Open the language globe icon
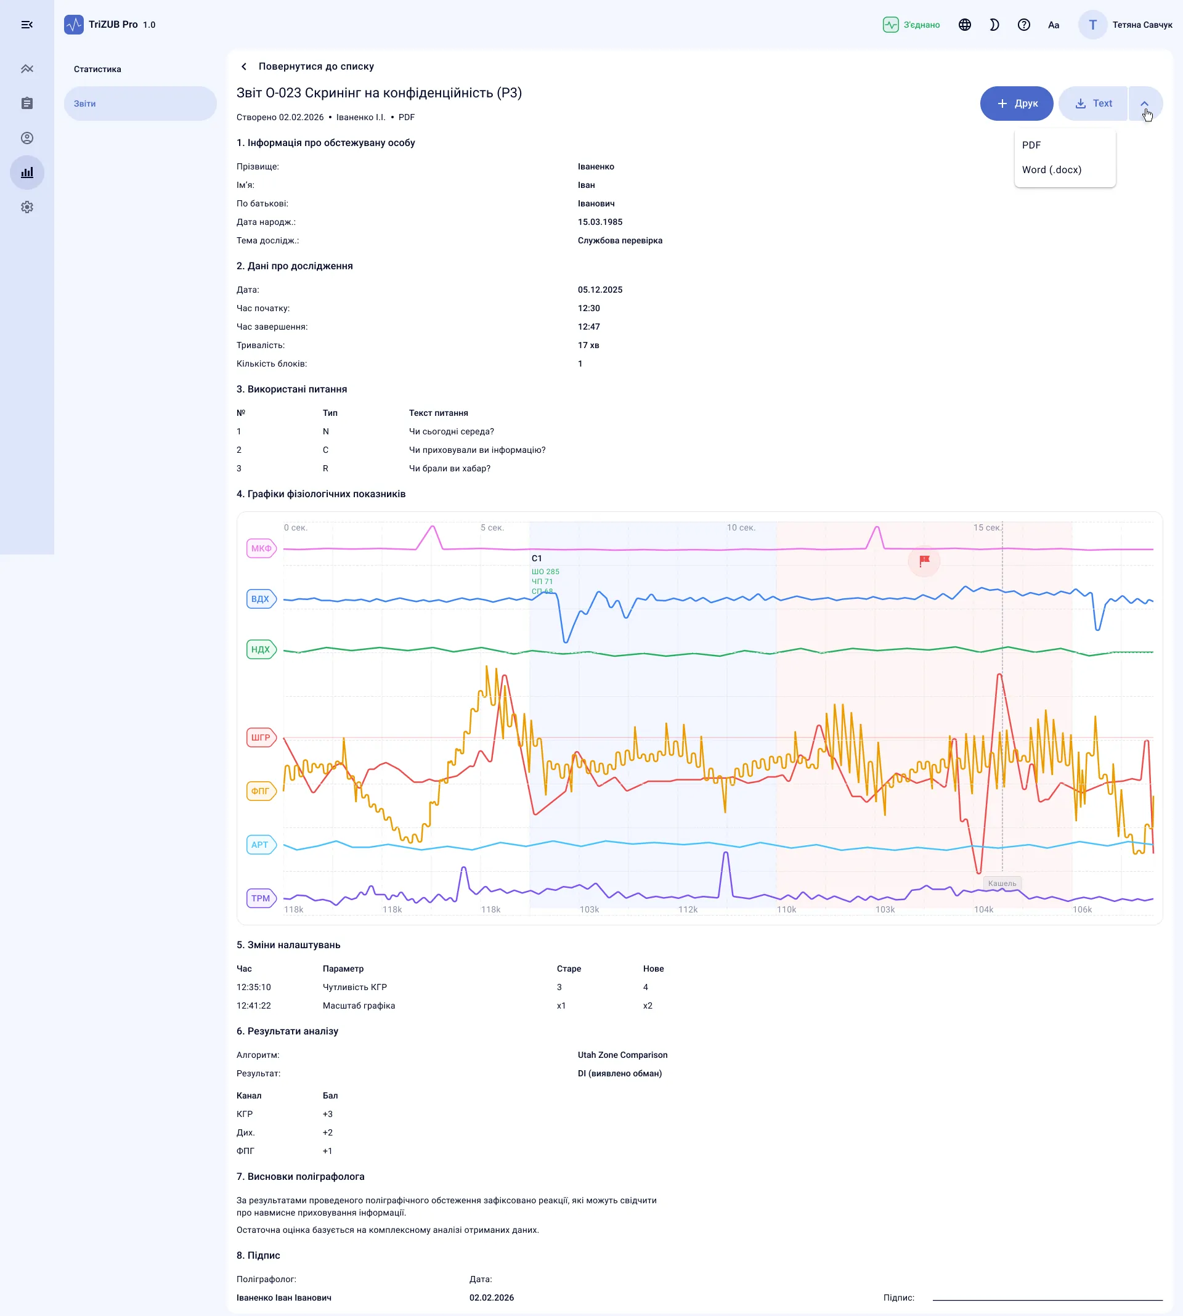This screenshot has width=1183, height=1316. (965, 25)
